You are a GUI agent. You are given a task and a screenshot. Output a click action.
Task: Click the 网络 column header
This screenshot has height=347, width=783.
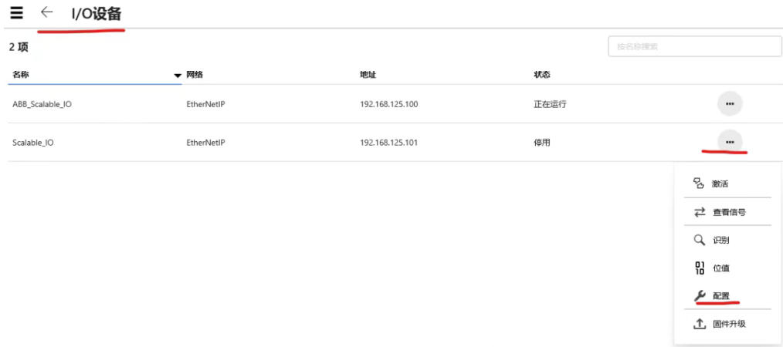194,75
